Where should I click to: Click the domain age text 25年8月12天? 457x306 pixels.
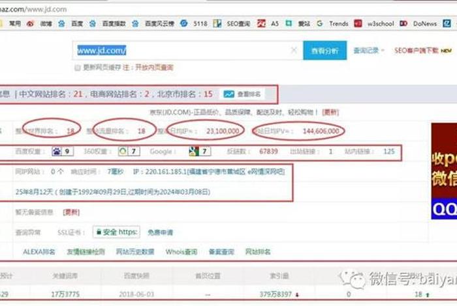click(x=35, y=192)
